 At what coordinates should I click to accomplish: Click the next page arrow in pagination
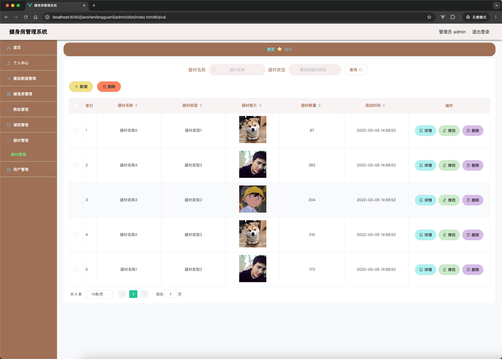pos(144,294)
